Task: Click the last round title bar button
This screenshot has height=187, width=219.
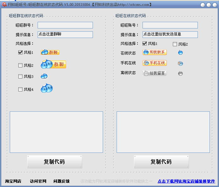Action: pos(215,5)
